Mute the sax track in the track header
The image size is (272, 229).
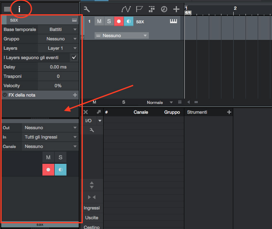pos(99,21)
